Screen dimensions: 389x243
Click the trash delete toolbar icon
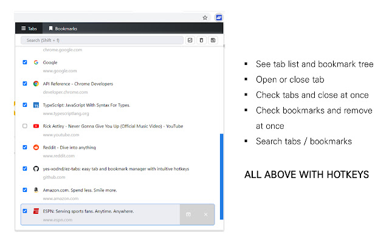201,40
